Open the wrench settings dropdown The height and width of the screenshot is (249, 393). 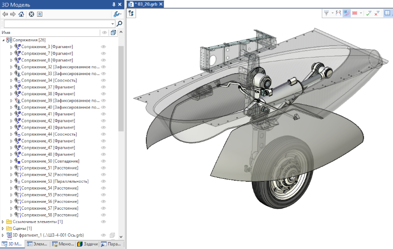point(117,14)
